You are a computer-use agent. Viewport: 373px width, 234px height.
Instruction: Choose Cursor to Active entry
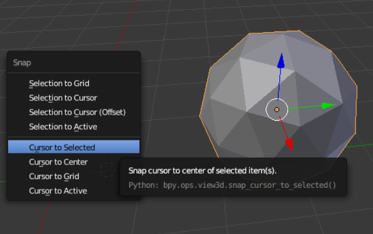point(74,191)
